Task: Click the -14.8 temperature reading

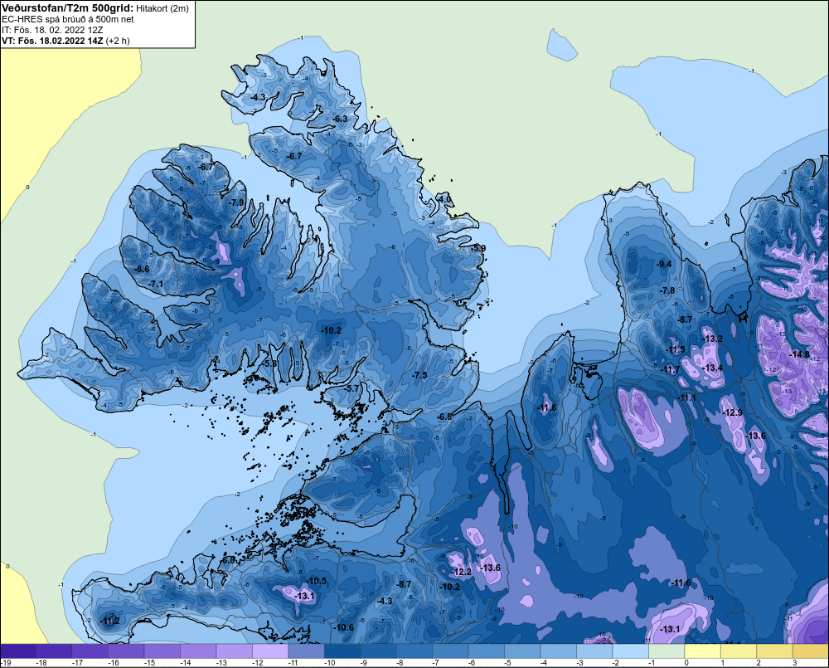Action: (x=799, y=354)
